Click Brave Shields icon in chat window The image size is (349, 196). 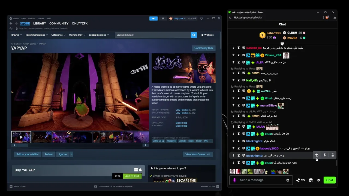[x=327, y=18]
